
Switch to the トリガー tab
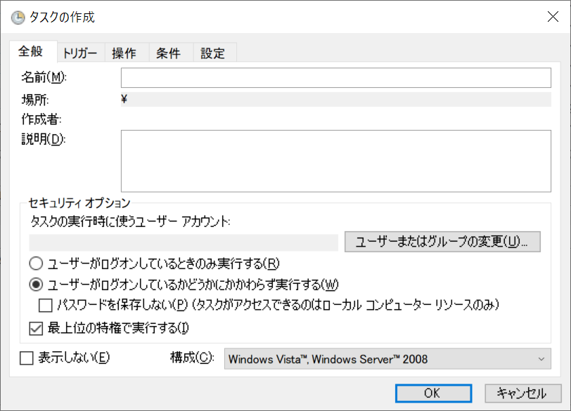click(80, 53)
